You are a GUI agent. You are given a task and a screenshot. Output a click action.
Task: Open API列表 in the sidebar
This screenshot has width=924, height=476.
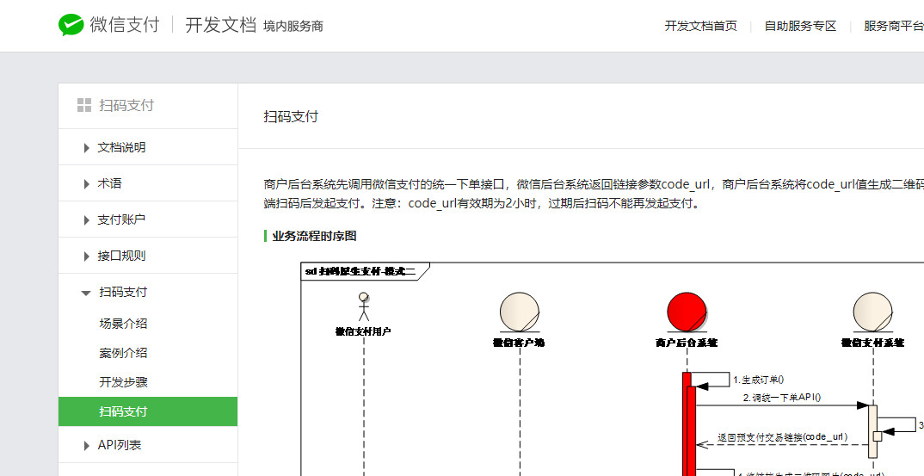tap(120, 445)
